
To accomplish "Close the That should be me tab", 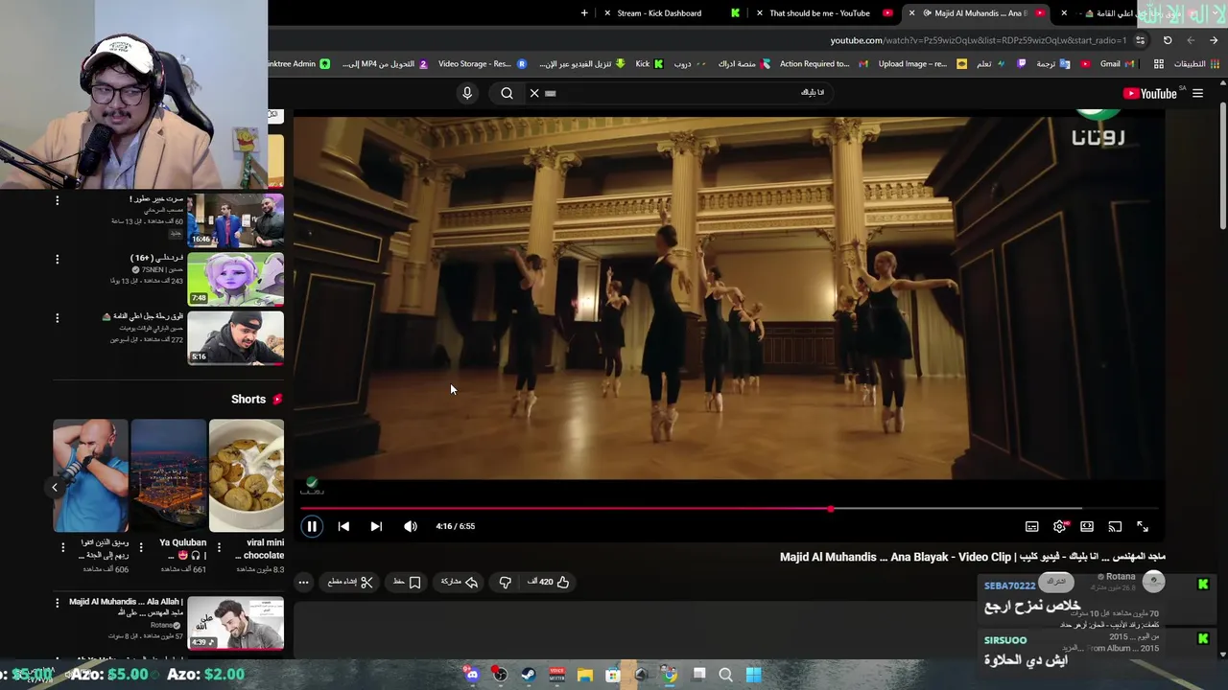I will [760, 13].
